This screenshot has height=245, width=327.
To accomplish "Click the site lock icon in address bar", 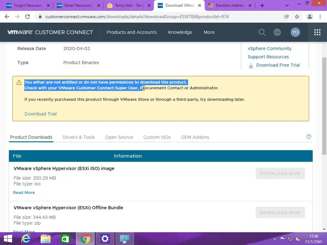I will pyautogui.click(x=40, y=17).
